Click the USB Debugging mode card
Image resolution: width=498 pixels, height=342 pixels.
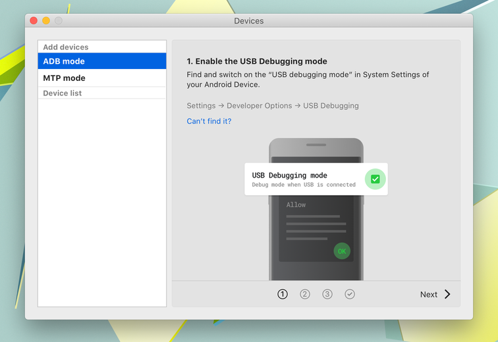coord(316,179)
